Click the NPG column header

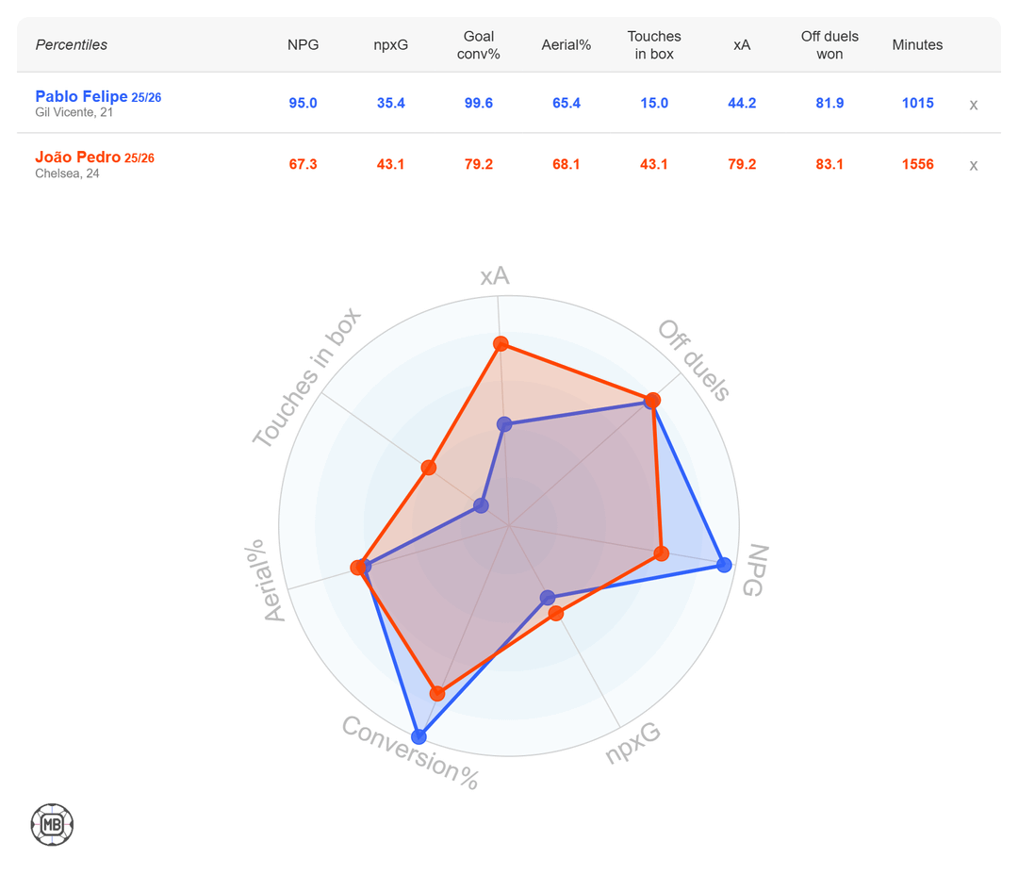(303, 45)
